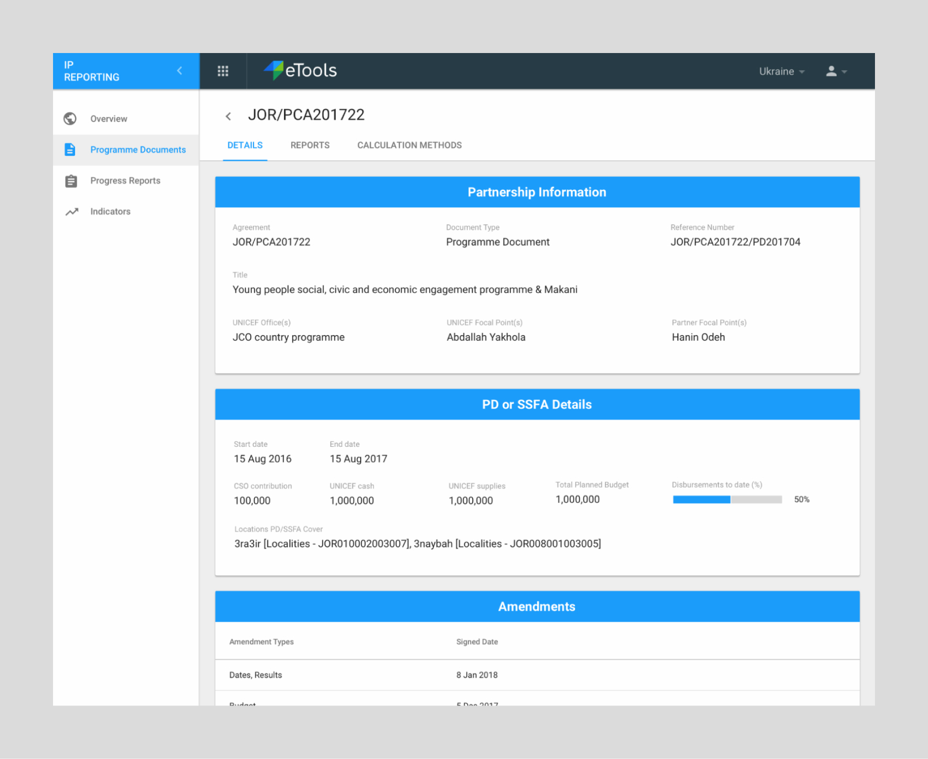Open the user profile account icon

coord(831,71)
